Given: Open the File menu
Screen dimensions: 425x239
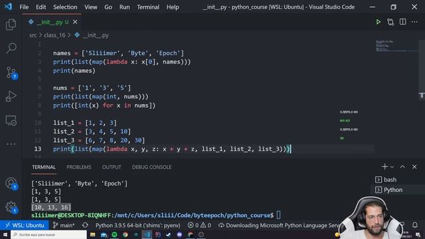Looking at the screenshot, I should click(24, 7).
